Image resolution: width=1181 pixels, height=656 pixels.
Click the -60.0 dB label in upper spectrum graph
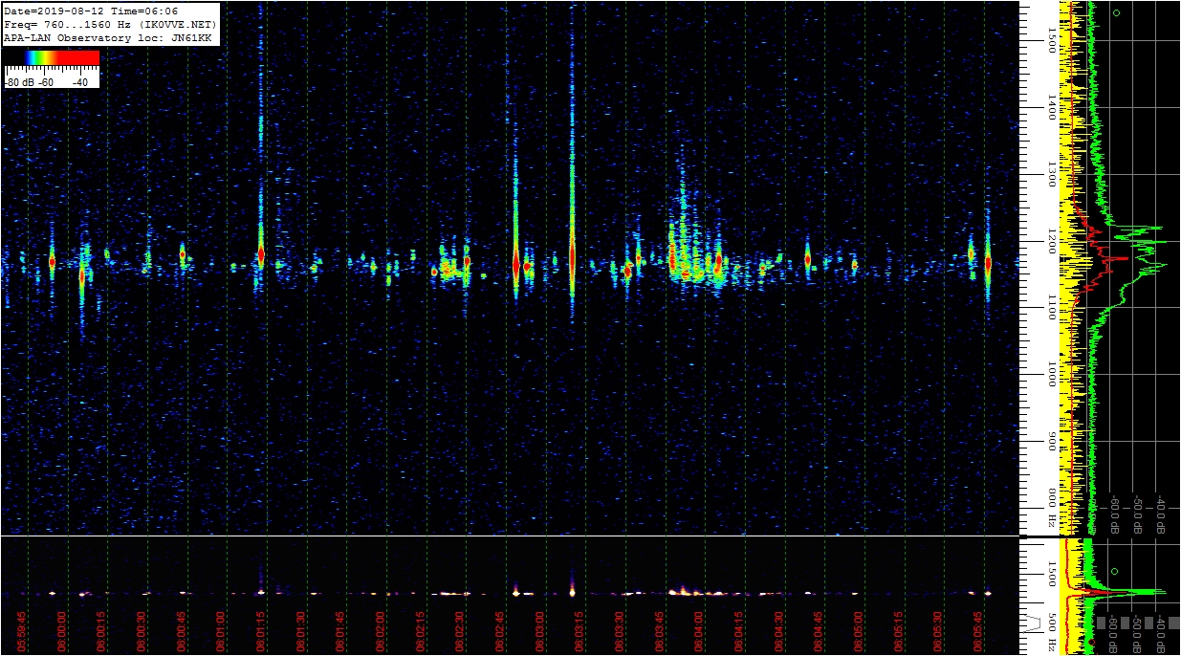tap(1115, 514)
